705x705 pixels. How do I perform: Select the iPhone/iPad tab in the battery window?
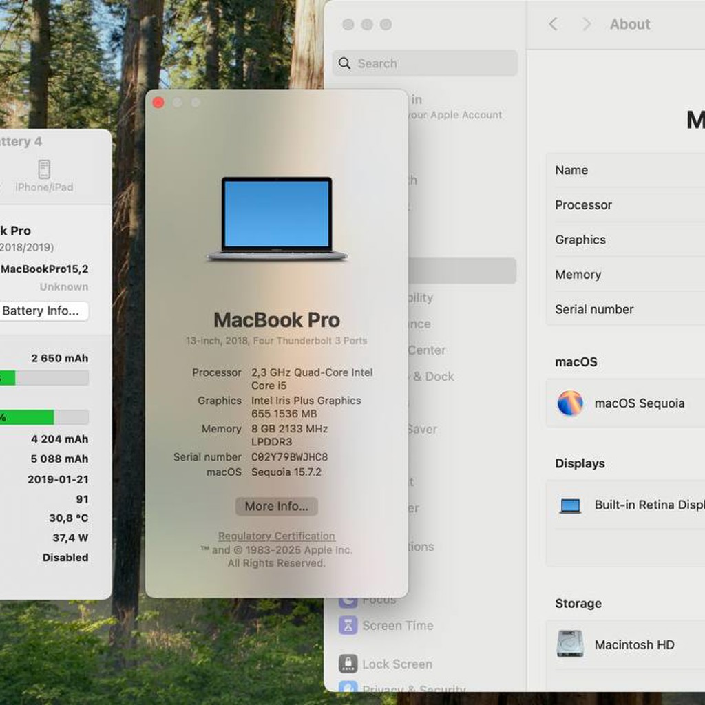[x=44, y=176]
